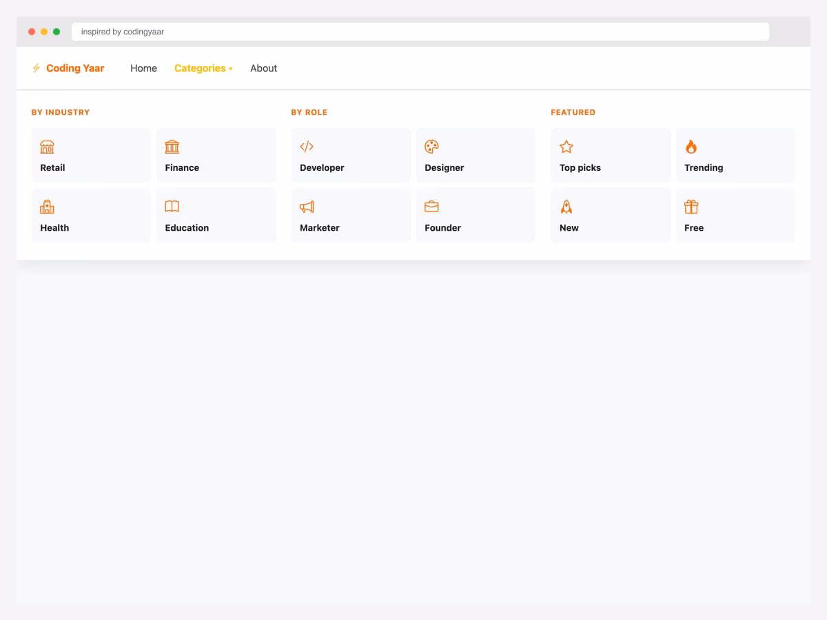Screen dimensions: 827x620
Task: Click the FEATURED heading
Action: (x=573, y=112)
